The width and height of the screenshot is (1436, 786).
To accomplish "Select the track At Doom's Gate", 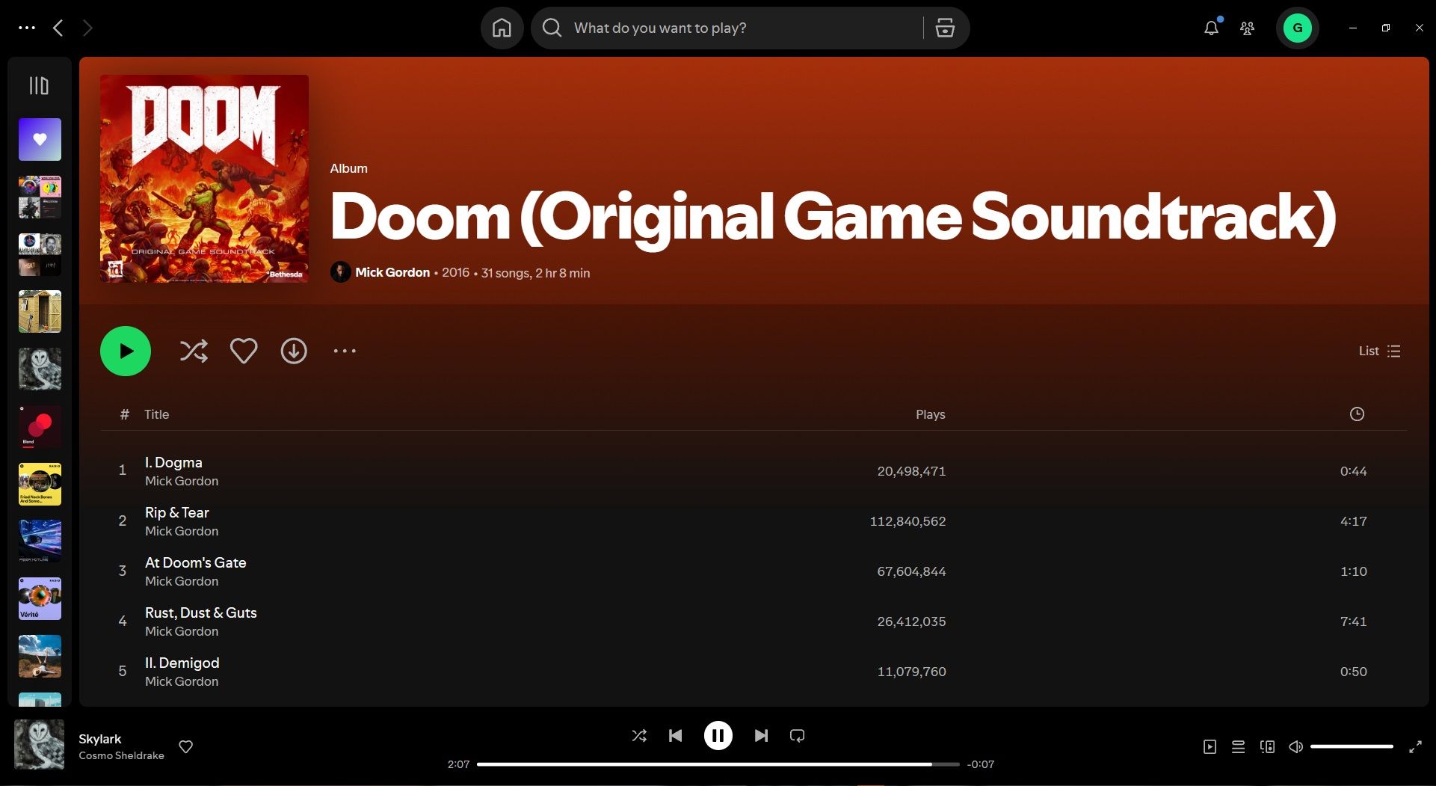I will pyautogui.click(x=754, y=571).
